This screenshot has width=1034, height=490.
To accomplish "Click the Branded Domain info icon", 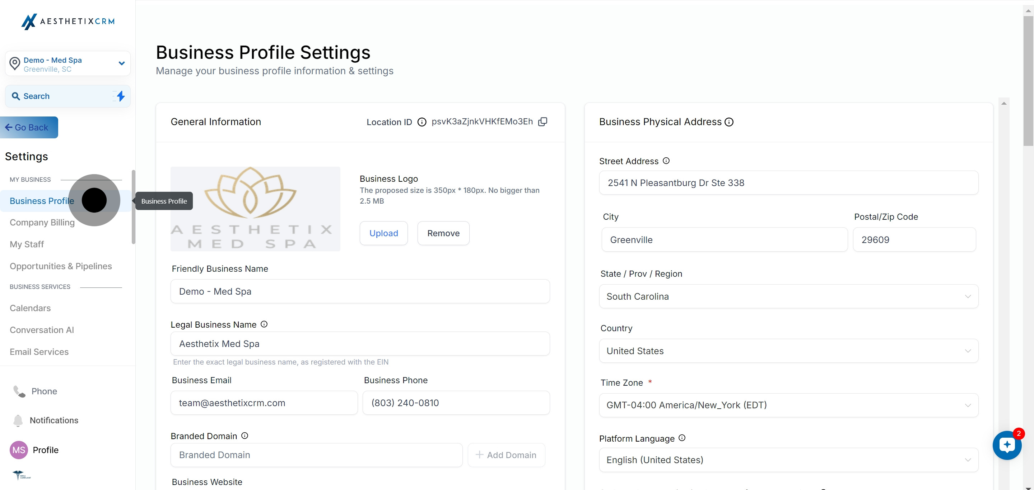I will [x=245, y=436].
